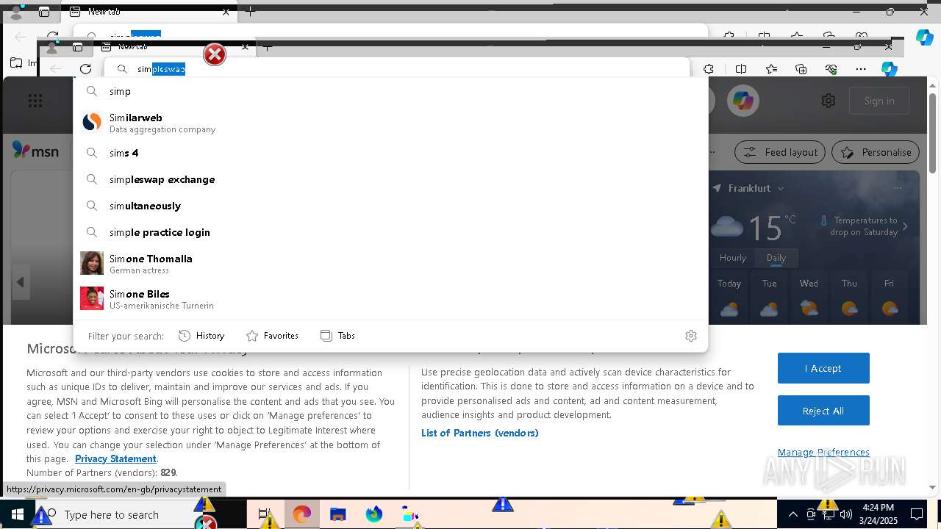Choose Simone Biles suggestion

click(390, 298)
